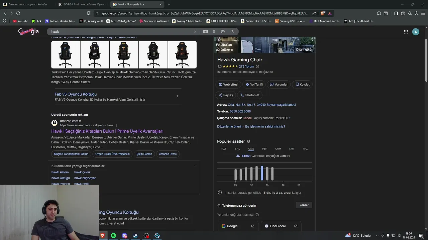Open the Kick bookmark
428x240 pixels.
[37, 21]
